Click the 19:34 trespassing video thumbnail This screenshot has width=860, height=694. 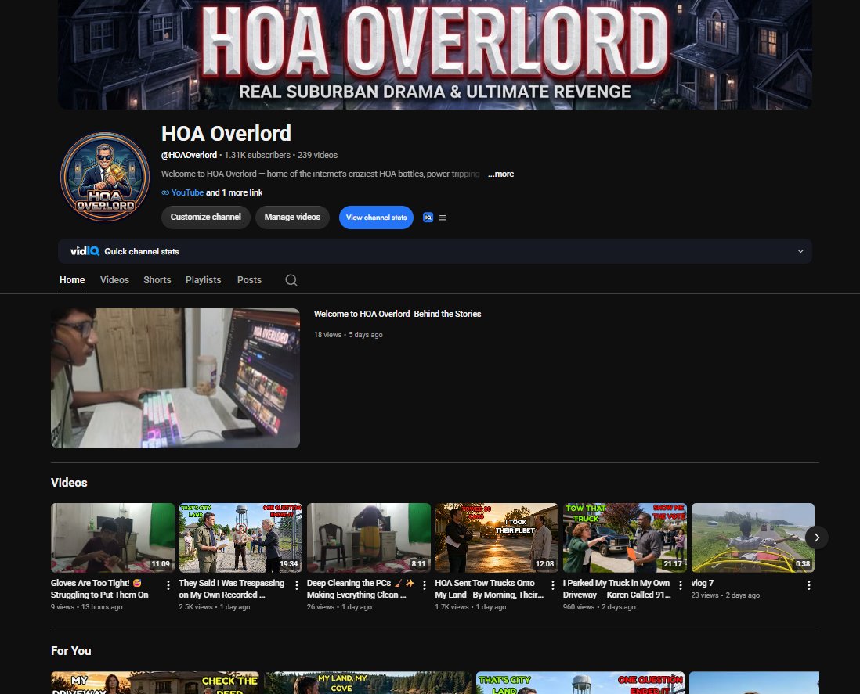240,538
